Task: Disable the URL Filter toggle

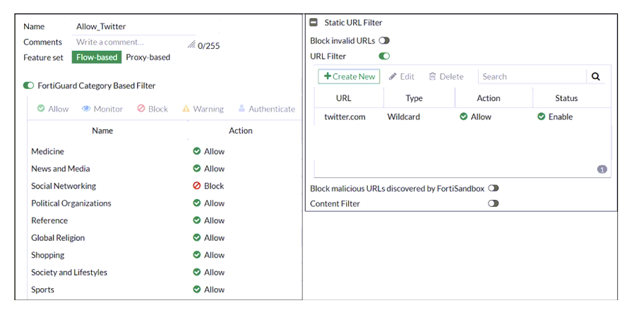Action: coord(384,56)
